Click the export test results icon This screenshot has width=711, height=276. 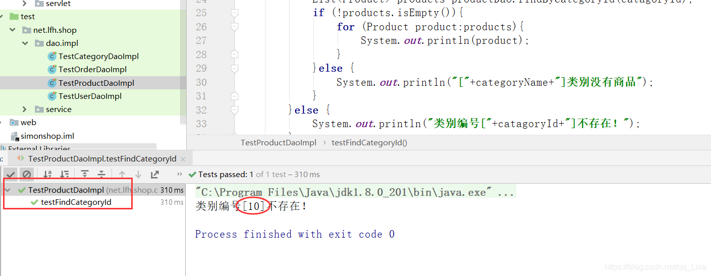pos(154,174)
